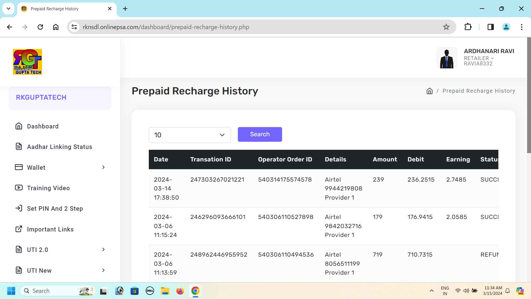This screenshot has width=531, height=299.
Task: Open the browser extensions puzzle icon
Action: [468, 27]
